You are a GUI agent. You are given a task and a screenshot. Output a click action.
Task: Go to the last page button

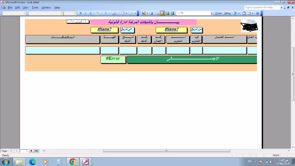pyautogui.click(x=37, y=151)
